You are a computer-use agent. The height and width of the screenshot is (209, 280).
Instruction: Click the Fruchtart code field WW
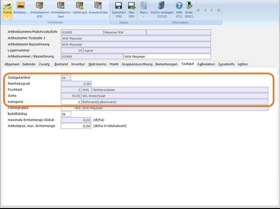[87, 90]
